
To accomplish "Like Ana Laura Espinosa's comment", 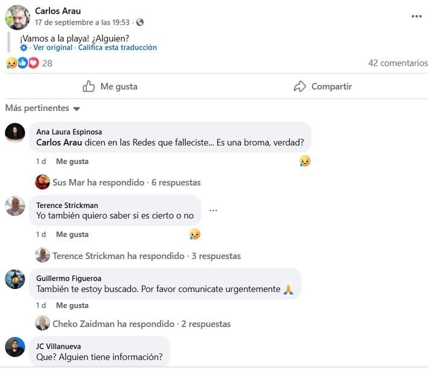I will pos(72,161).
